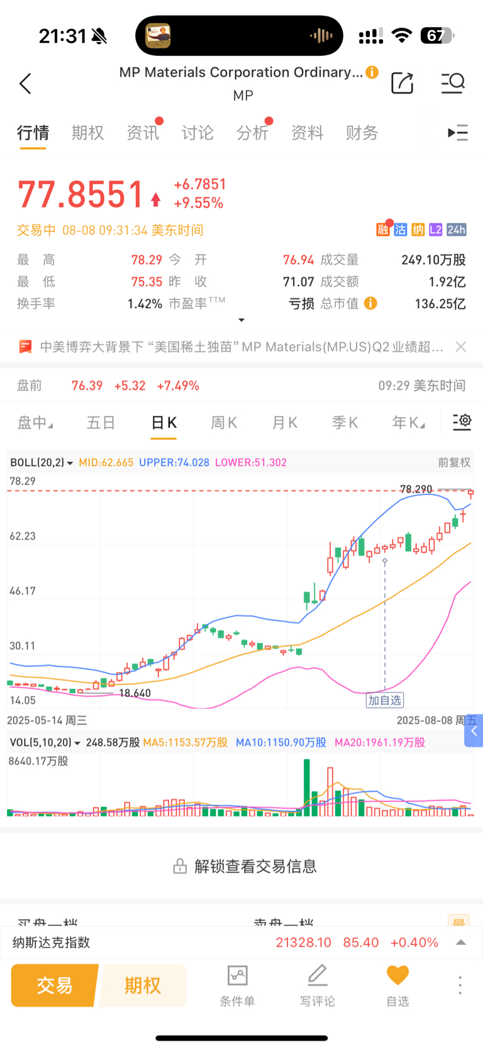The width and height of the screenshot is (483, 1050).
Task: Tap info icon next to 总市值
Action: 371,303
